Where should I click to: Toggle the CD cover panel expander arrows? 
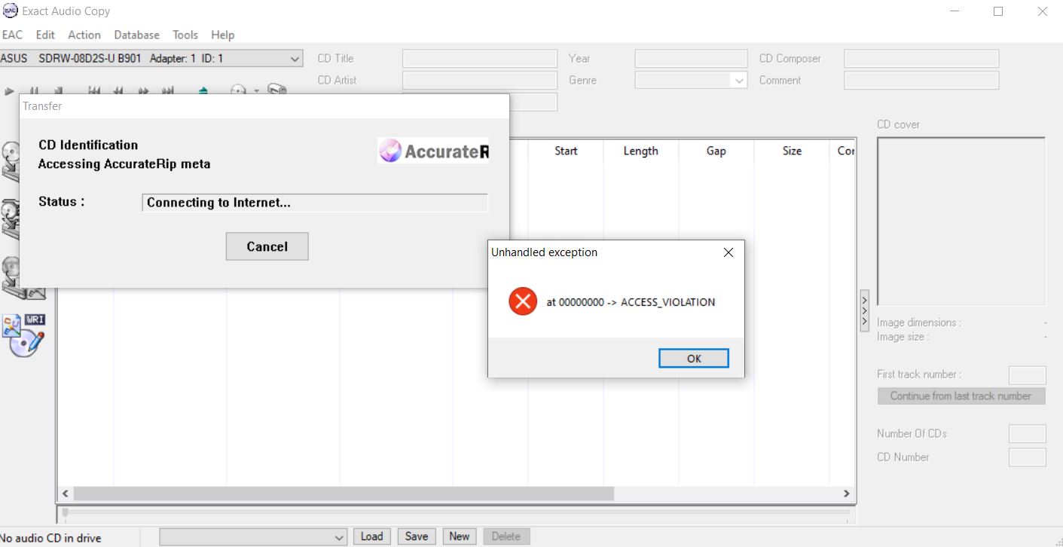coord(864,310)
